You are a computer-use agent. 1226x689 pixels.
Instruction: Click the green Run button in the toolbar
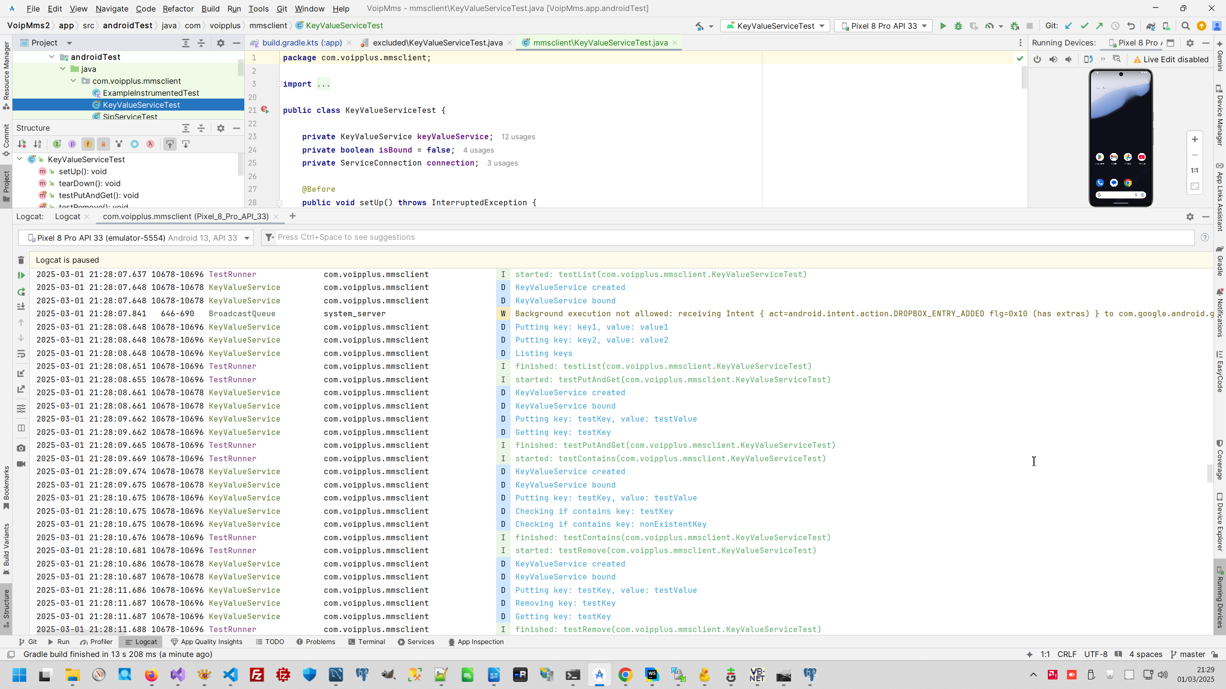(942, 26)
